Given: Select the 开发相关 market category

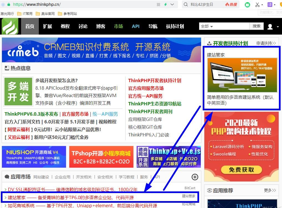Looking at the screenshot, I should 84,177.
